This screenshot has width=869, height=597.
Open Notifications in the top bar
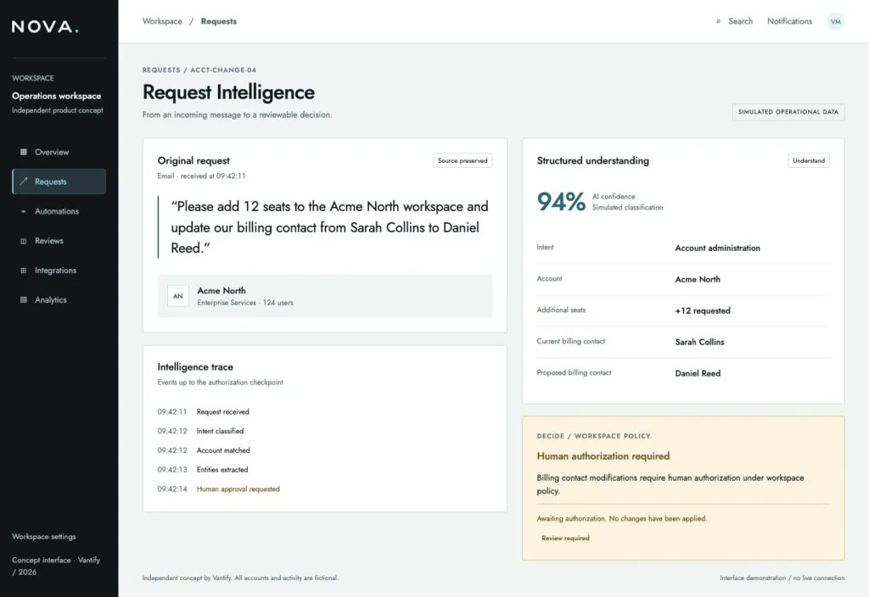click(x=789, y=21)
